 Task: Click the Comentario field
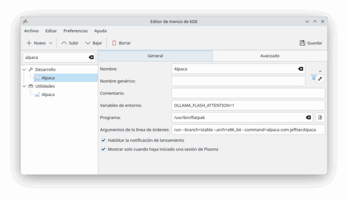pos(248,93)
